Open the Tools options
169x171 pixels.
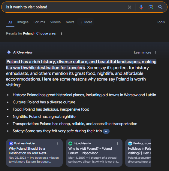[161, 22]
